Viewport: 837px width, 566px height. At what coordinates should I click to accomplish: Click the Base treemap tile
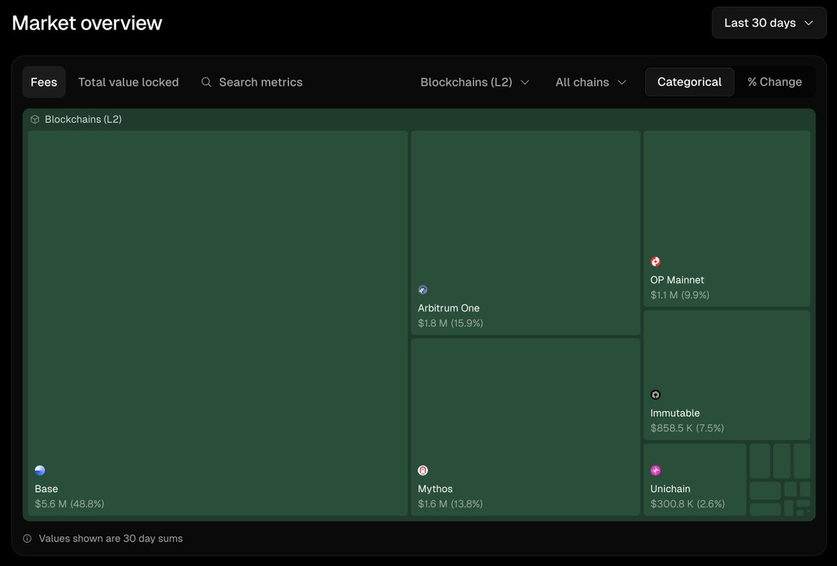pyautogui.click(x=218, y=323)
